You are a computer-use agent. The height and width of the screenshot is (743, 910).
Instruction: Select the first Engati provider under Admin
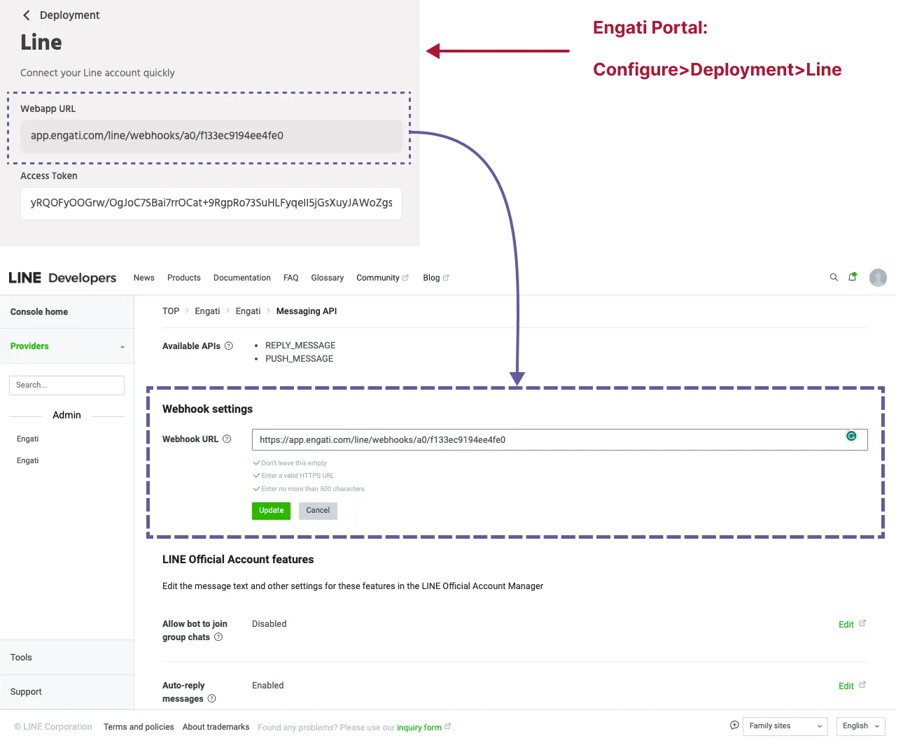(x=28, y=439)
